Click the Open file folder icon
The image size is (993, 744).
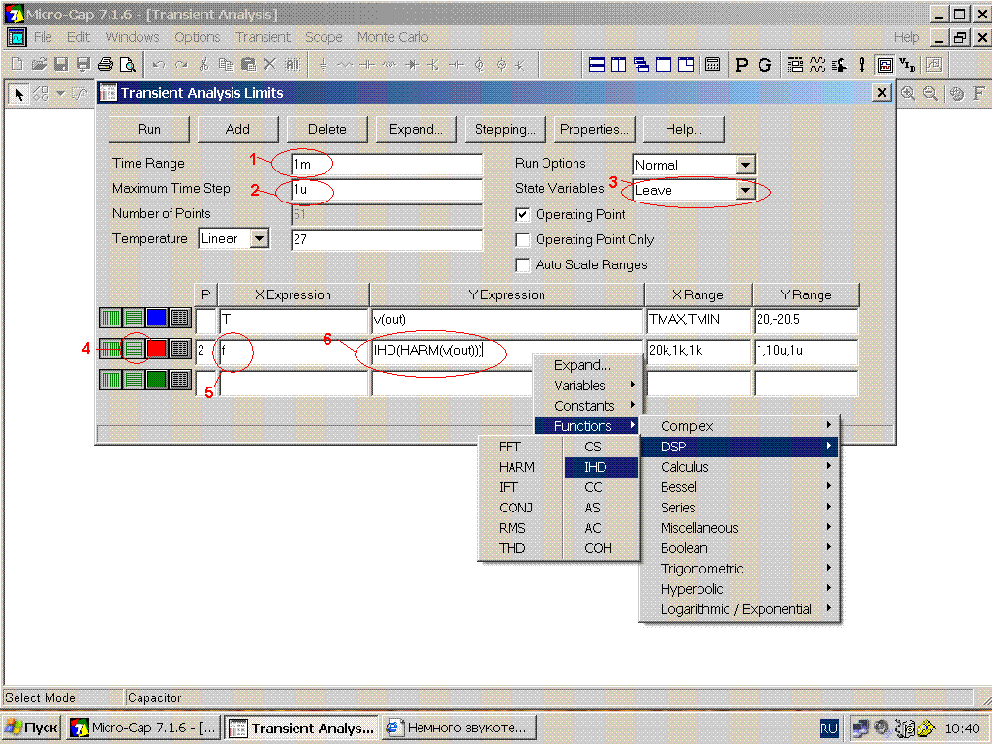39,65
